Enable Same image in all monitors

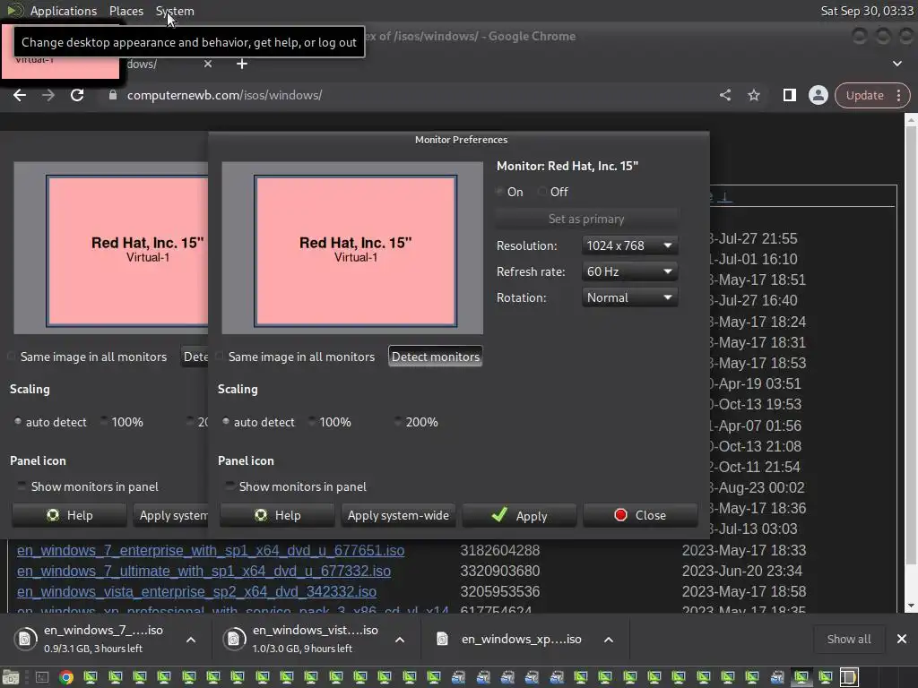pyautogui.click(x=219, y=357)
